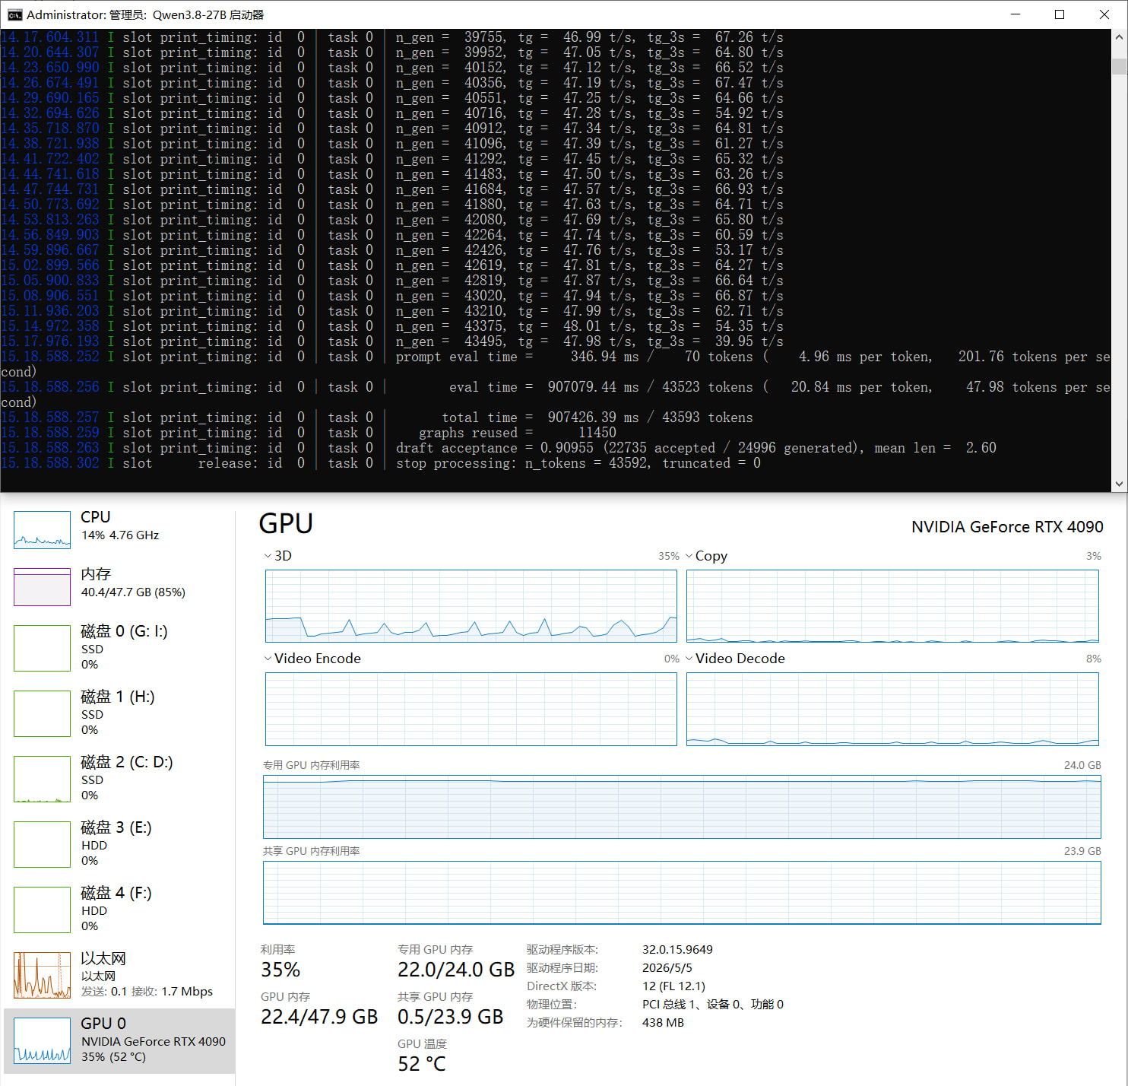Click the Video Decode utilization graph

(x=892, y=709)
